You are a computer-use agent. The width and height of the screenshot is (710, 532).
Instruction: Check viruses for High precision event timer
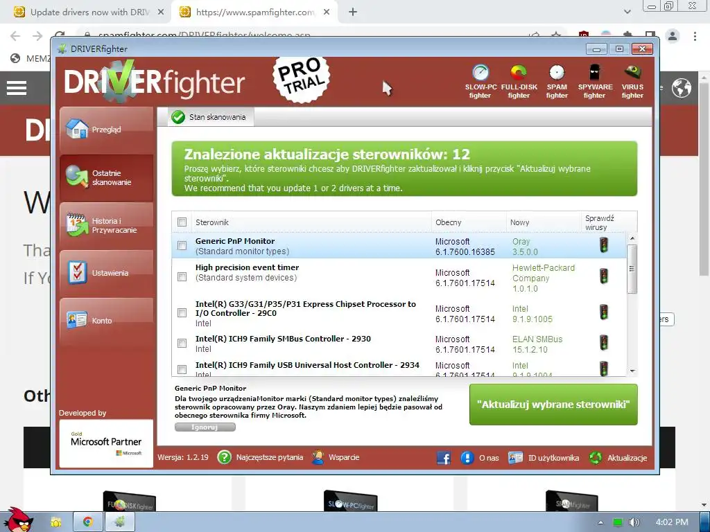click(x=604, y=276)
